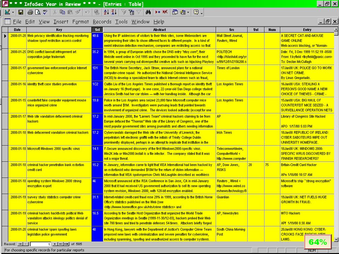Click the New Object icon
The height and width of the screenshot is (254, 339).
click(x=183, y=12)
